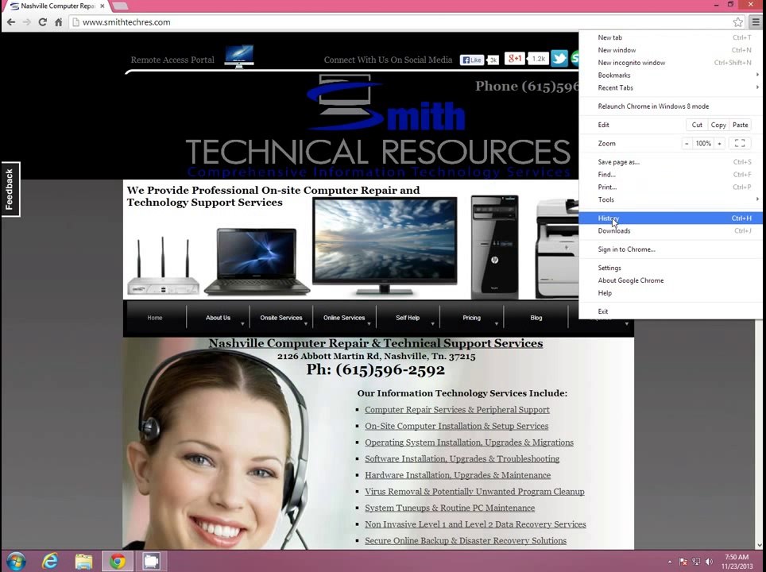Click the browser Back arrow
The height and width of the screenshot is (572, 766).
coord(11,22)
